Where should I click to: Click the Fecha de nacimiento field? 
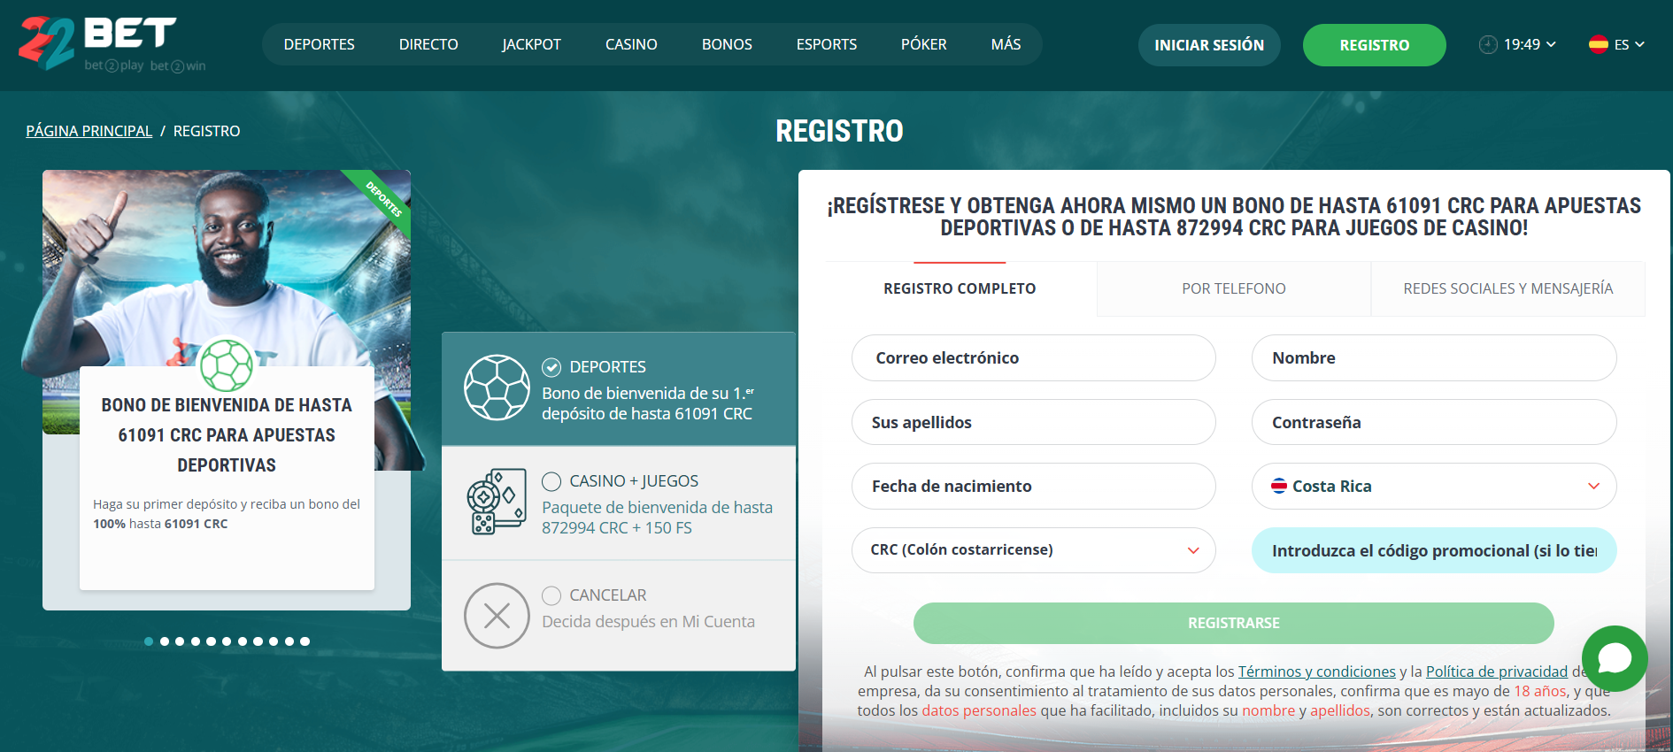click(1034, 486)
